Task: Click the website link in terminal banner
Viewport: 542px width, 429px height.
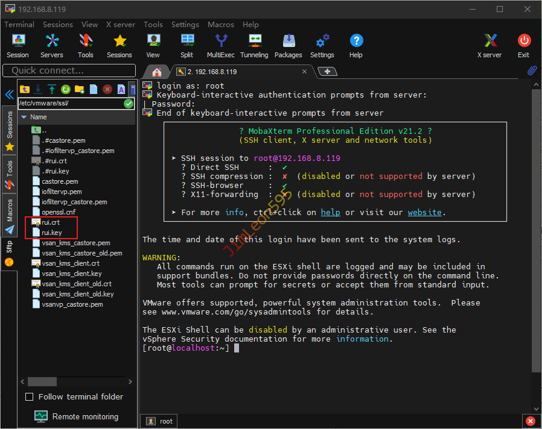Action: click(425, 212)
